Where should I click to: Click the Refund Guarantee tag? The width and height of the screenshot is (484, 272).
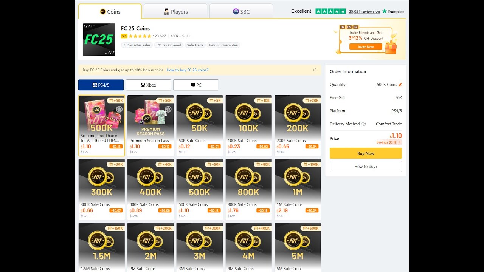pos(223,45)
